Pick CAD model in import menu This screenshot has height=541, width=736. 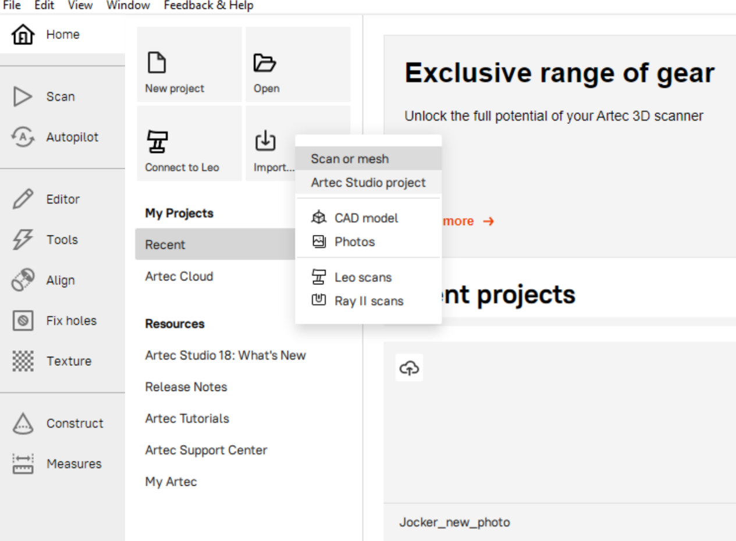[366, 218]
